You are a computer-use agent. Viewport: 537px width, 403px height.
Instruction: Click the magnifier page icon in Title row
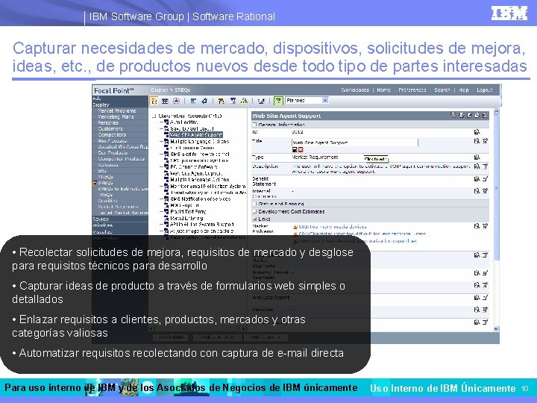(x=477, y=141)
